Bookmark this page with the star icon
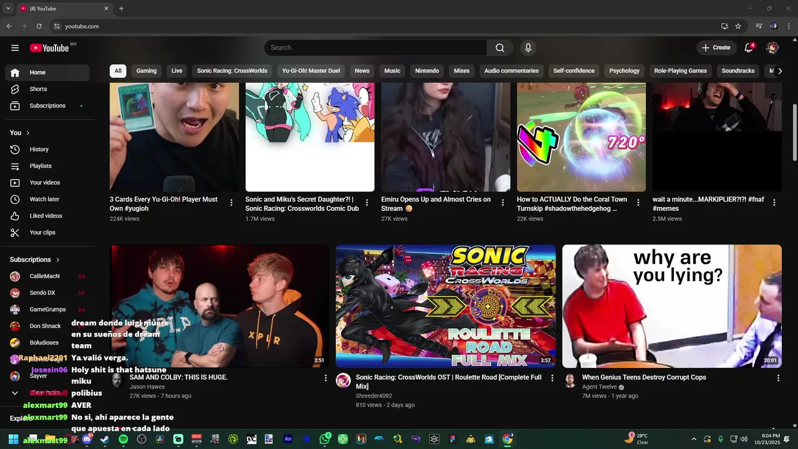 click(738, 26)
